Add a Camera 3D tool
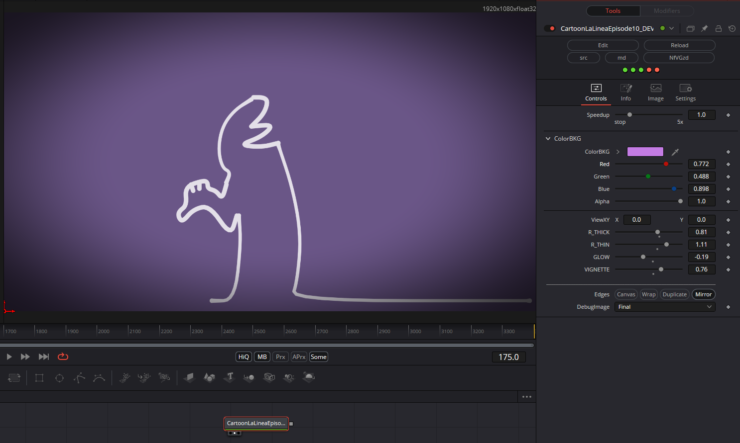Screen dimensions: 740x443 point(269,378)
